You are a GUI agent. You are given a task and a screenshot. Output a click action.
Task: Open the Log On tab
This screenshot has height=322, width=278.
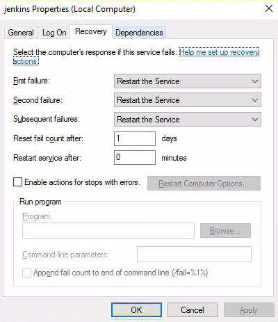pos(54,33)
